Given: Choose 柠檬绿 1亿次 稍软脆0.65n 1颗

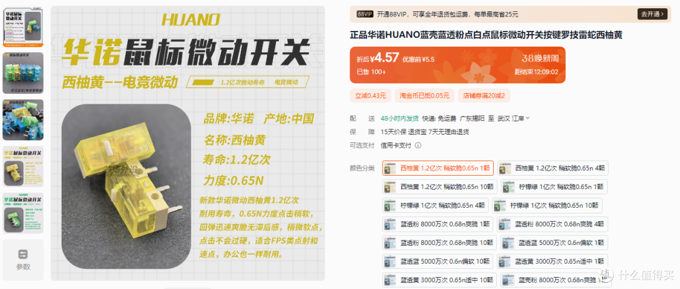Looking at the screenshot, I should [x=554, y=186].
